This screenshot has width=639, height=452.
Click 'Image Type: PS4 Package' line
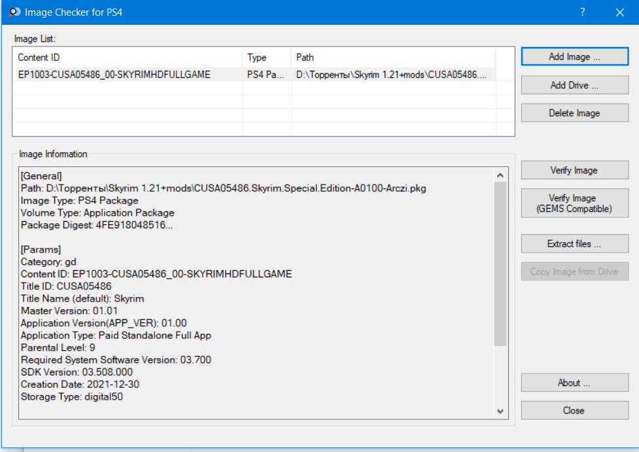[80, 201]
